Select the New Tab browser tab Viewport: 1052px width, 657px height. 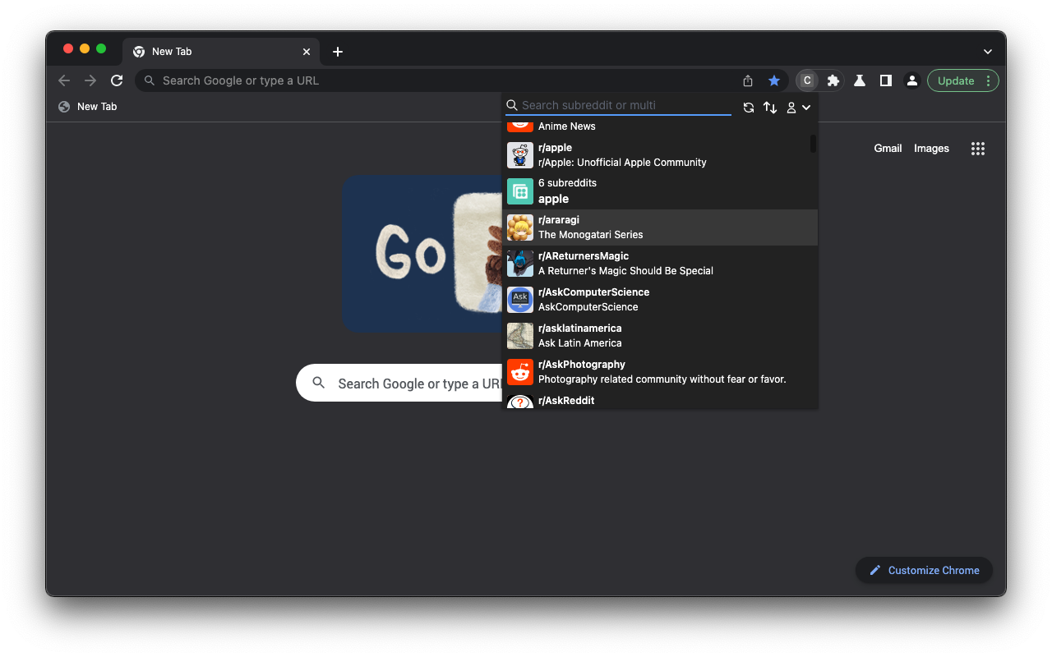tap(221, 51)
